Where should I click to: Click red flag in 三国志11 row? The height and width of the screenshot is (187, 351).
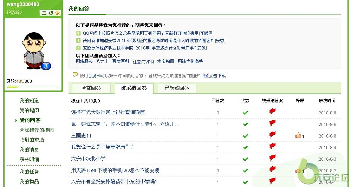(272, 135)
